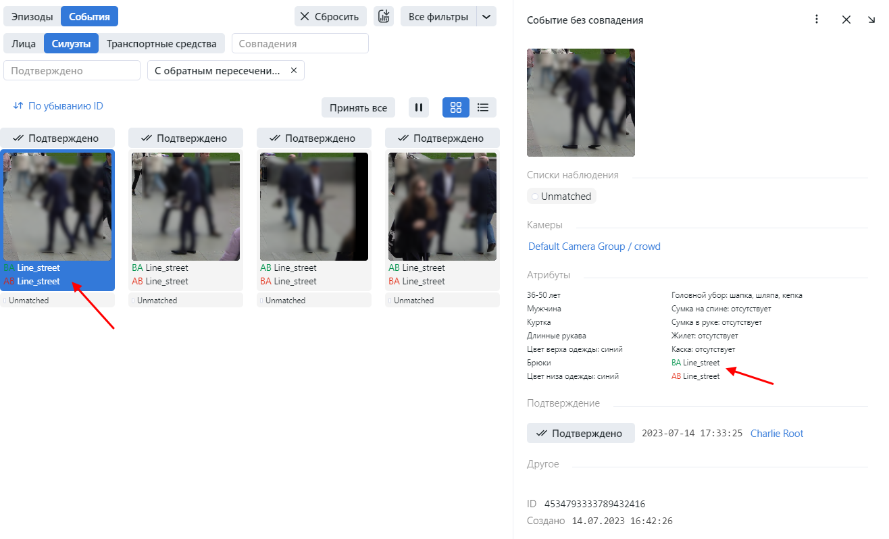Confirm the second event card
Viewport: 889px width, 539px height.
coord(186,137)
